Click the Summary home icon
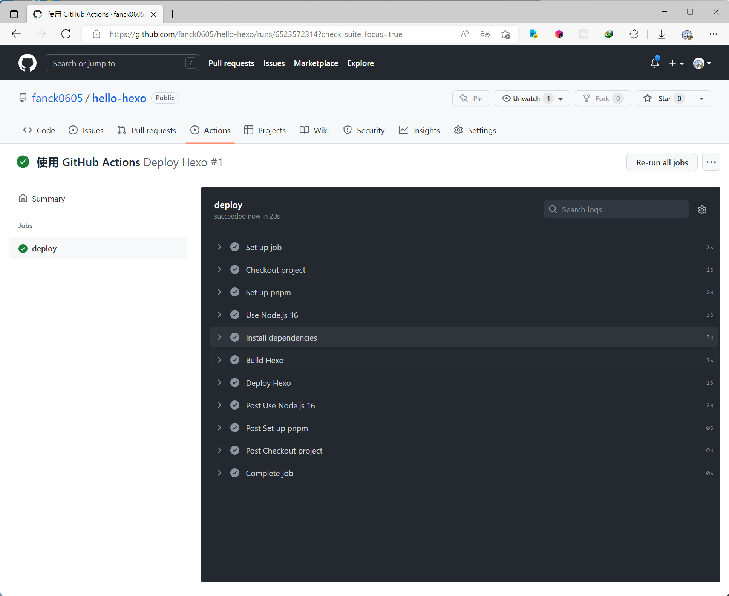The width and height of the screenshot is (729, 596). [23, 198]
